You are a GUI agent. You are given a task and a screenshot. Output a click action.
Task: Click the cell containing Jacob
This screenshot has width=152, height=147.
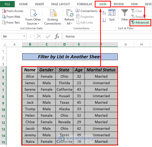[x=30, y=128]
